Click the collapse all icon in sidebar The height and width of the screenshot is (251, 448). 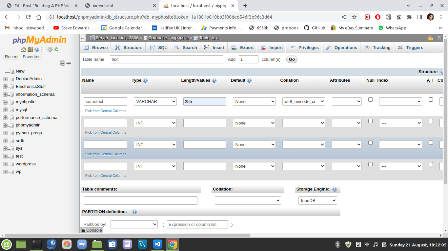point(62,63)
